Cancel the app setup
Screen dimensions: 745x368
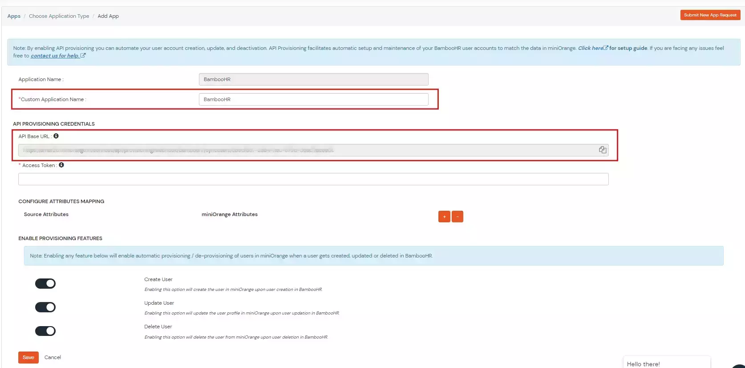click(53, 357)
